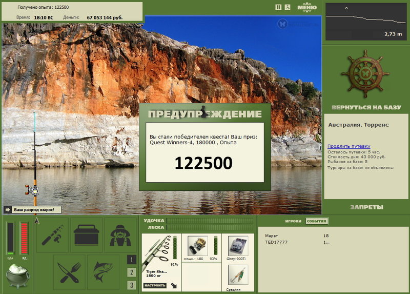Open the ЗАПРЕТЫ section
Image resolution: width=410 pixels, height=294 pixels.
pyautogui.click(x=366, y=207)
